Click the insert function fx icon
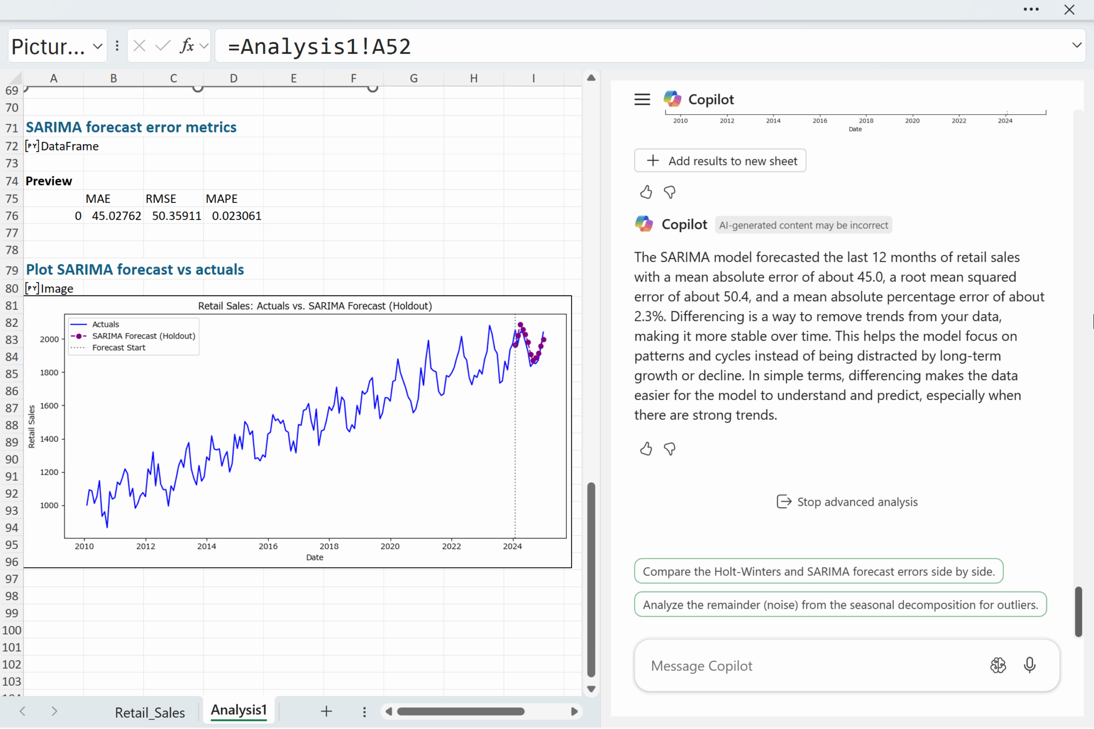Image resolution: width=1094 pixels, height=729 pixels. 186,46
